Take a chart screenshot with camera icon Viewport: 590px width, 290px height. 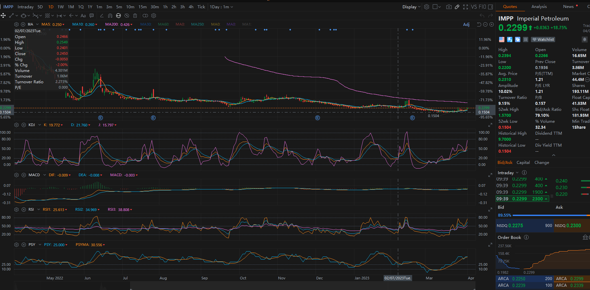click(x=449, y=7)
